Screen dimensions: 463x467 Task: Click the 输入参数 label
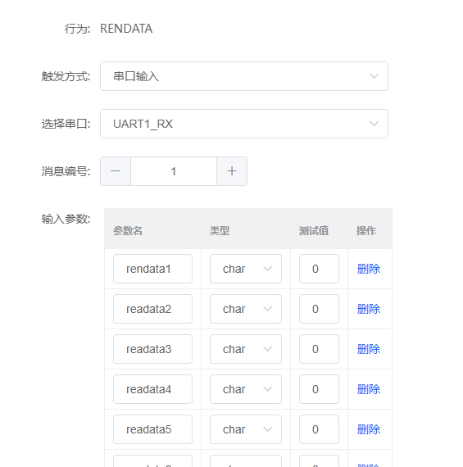click(x=66, y=220)
